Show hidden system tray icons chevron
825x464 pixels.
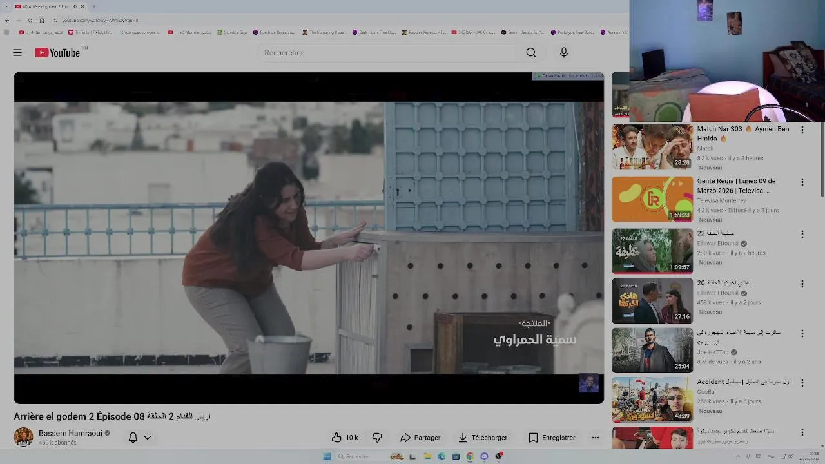pos(738,456)
